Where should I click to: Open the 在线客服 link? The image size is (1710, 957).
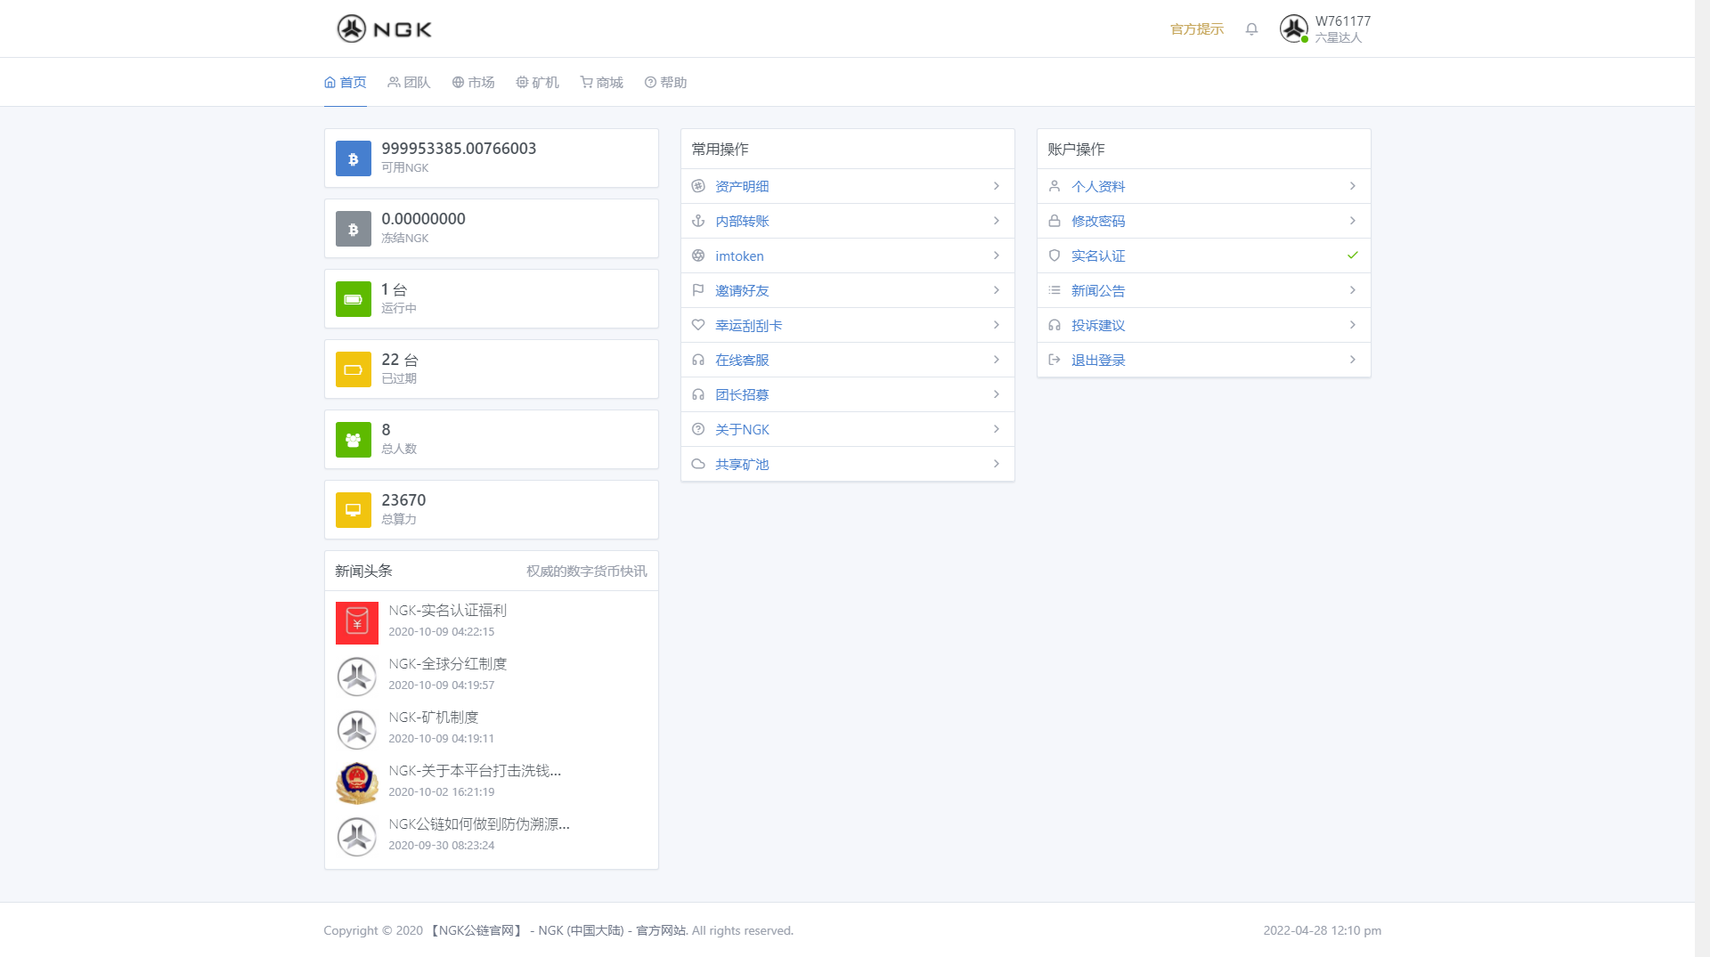[x=742, y=360]
